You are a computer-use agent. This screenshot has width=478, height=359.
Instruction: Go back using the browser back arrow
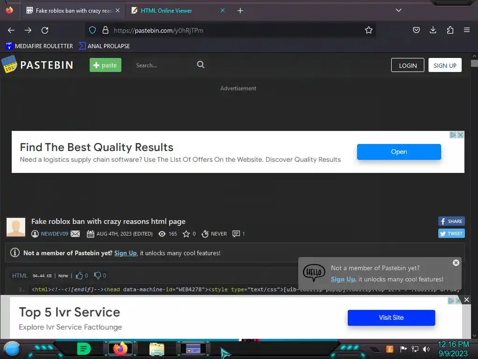tap(11, 30)
